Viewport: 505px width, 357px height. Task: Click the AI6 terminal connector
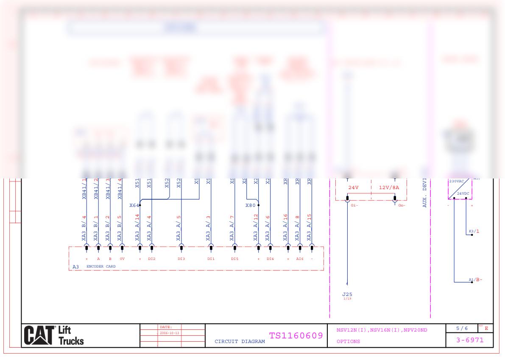[300, 248]
